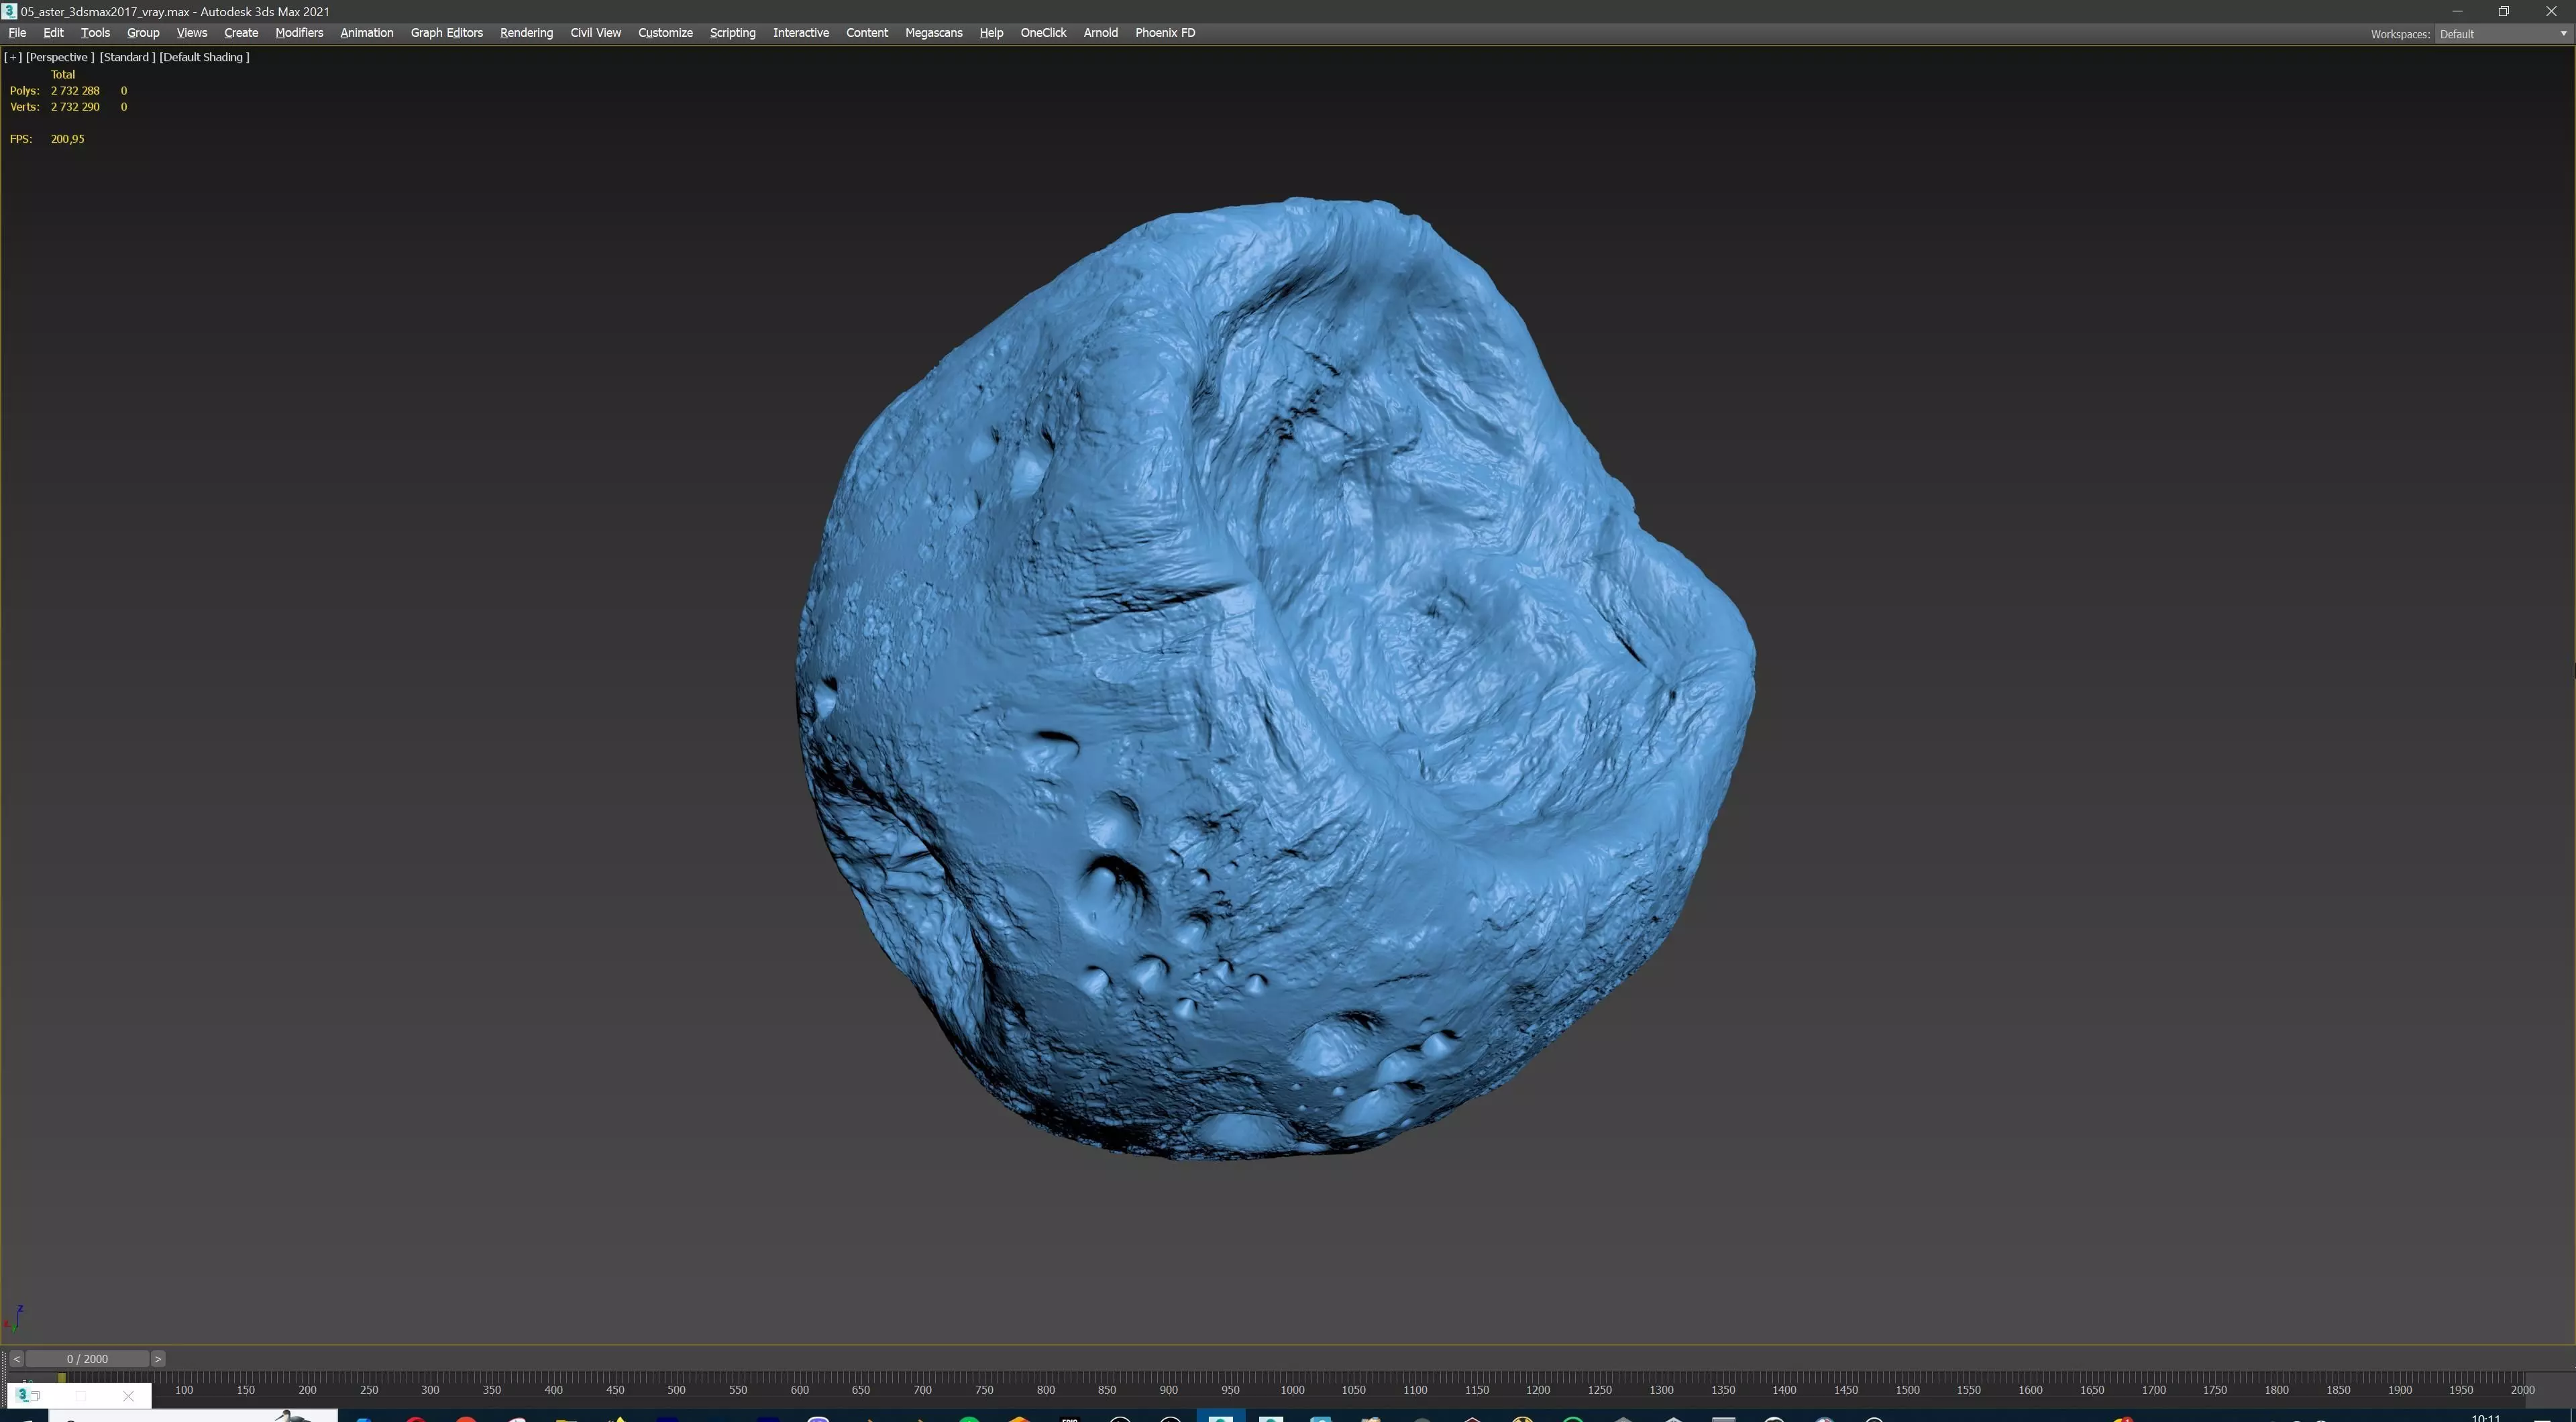Open the Content menu
This screenshot has height=1422, width=2576.
coord(866,33)
